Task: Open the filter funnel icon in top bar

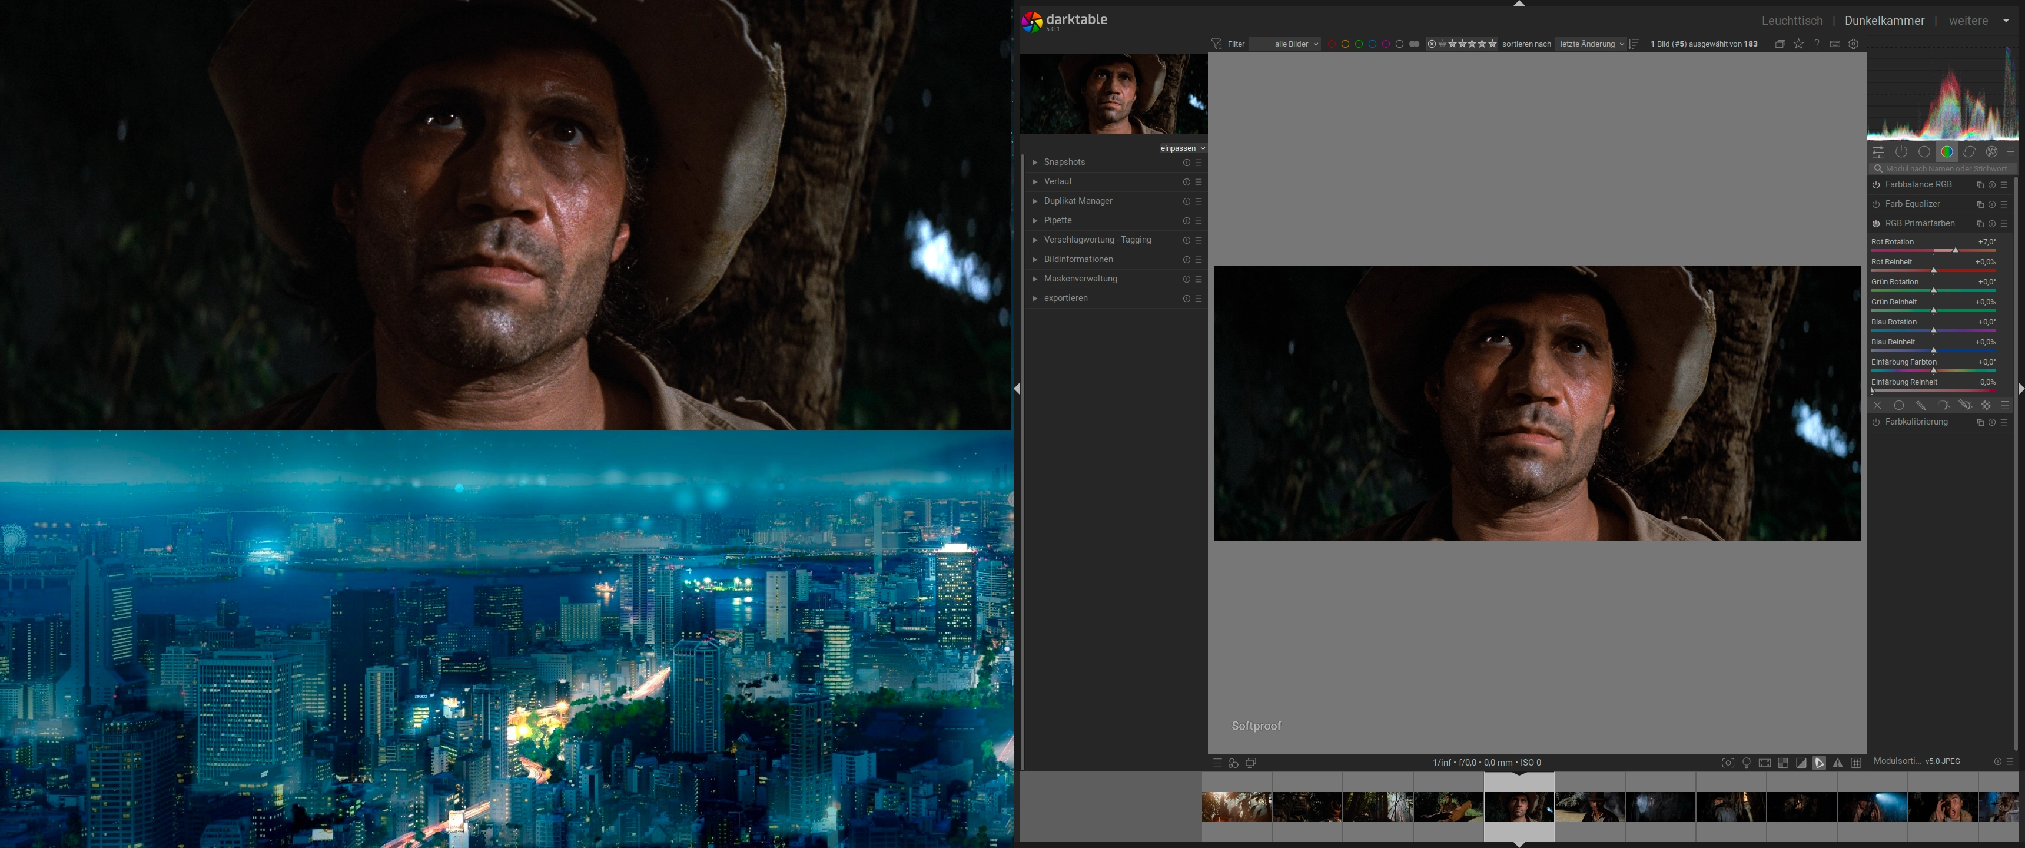Action: click(1216, 44)
